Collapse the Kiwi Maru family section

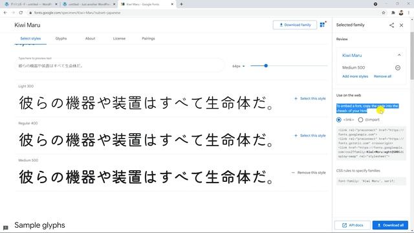click(x=399, y=55)
